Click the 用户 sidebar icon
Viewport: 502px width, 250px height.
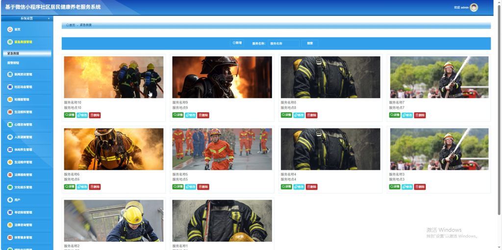point(10,200)
